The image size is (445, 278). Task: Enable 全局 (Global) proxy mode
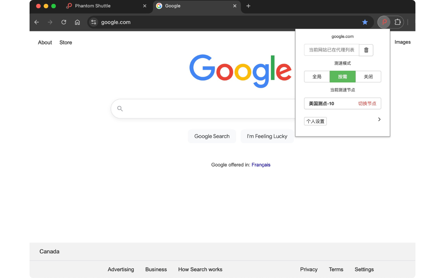click(317, 76)
